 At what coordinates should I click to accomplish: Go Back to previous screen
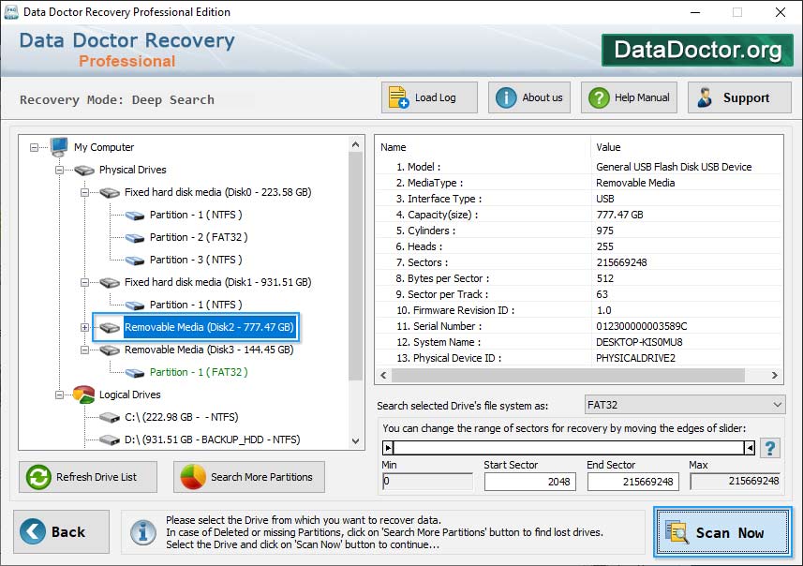coord(61,531)
